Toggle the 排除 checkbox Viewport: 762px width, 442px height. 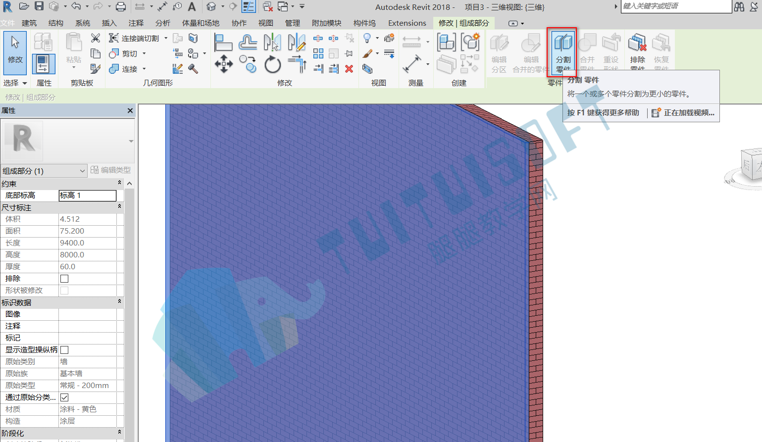(x=64, y=279)
